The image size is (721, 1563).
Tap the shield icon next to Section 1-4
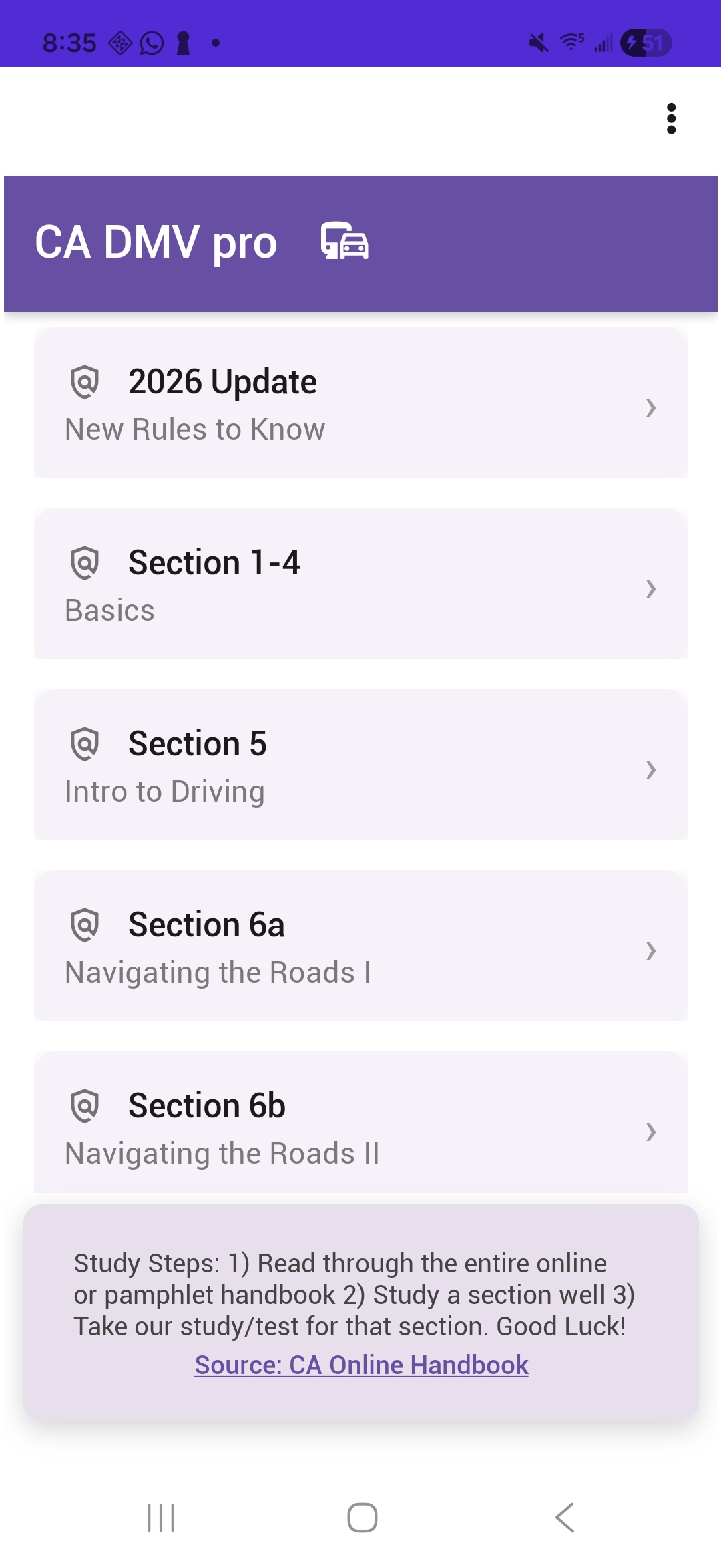(85, 563)
